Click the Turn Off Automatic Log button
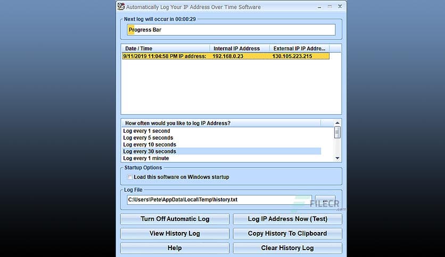This screenshot has height=257, width=445. (175, 219)
